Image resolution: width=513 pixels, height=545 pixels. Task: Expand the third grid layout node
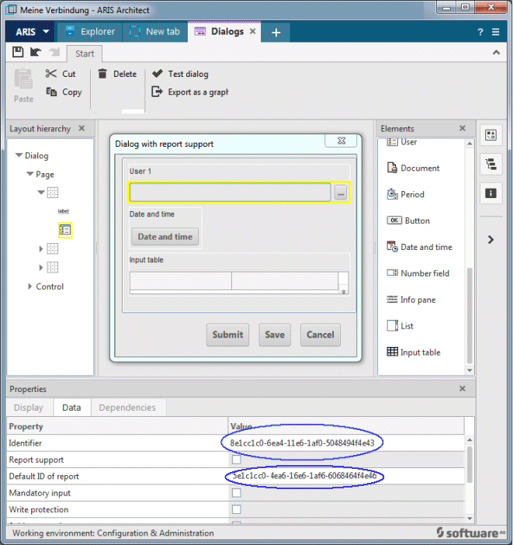[x=41, y=267]
